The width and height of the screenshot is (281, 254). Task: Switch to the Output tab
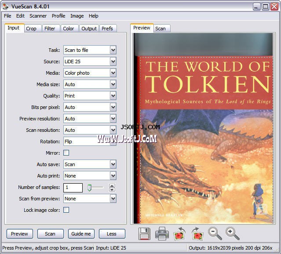[89, 29]
